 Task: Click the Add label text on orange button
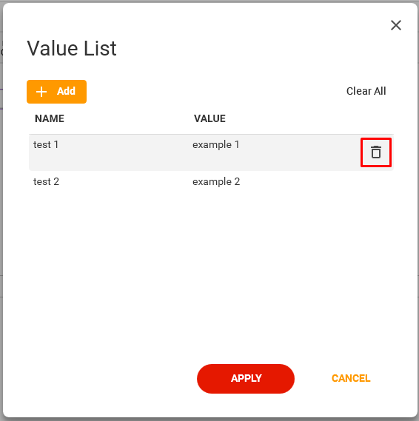pyautogui.click(x=66, y=91)
